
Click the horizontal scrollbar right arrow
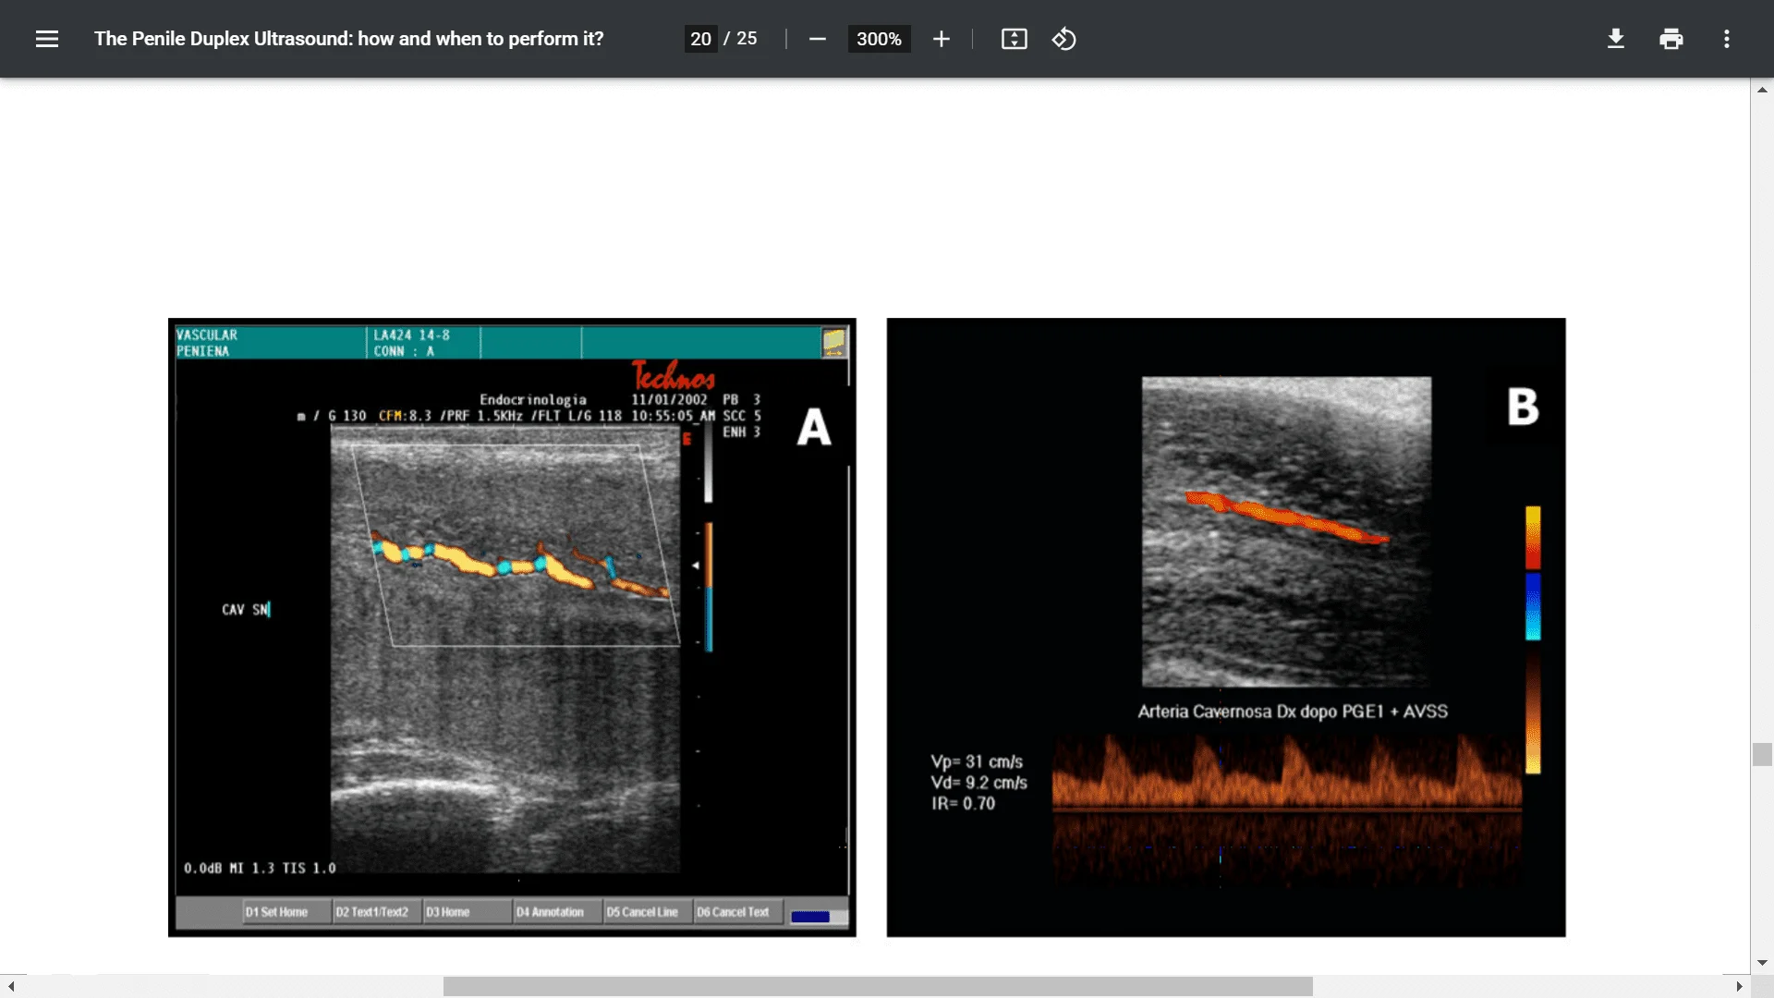[1739, 987]
